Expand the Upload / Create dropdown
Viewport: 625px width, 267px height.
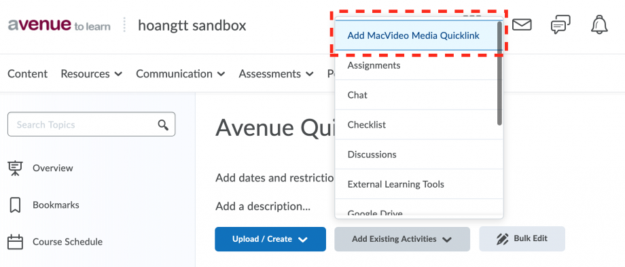[270, 239]
